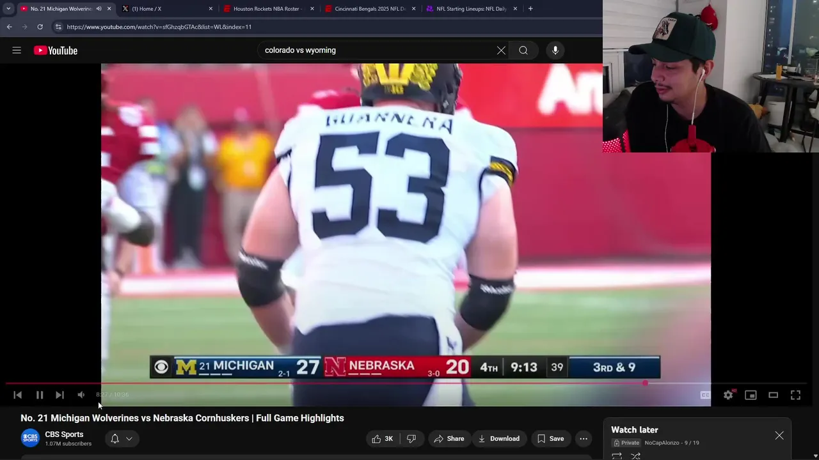Screen dimensions: 819x460
Task: Download this video
Action: pyautogui.click(x=499, y=439)
